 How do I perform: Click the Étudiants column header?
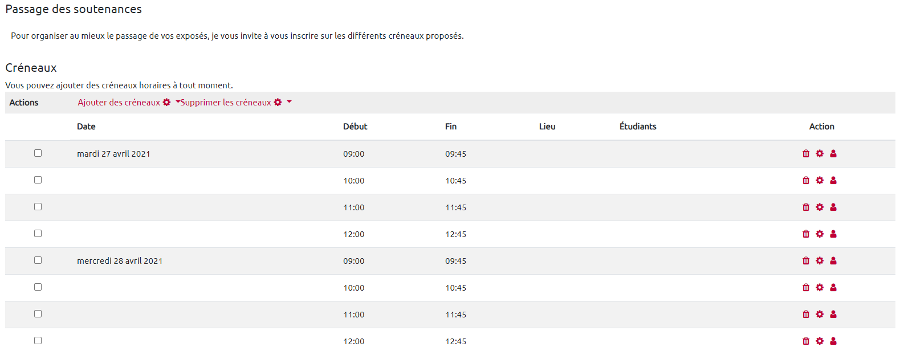click(638, 127)
